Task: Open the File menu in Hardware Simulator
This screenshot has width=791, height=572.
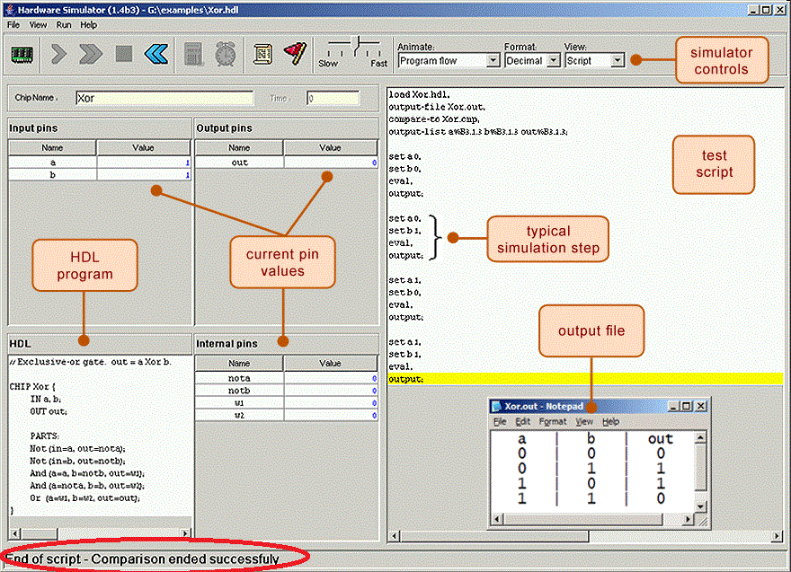Action: pos(13,25)
